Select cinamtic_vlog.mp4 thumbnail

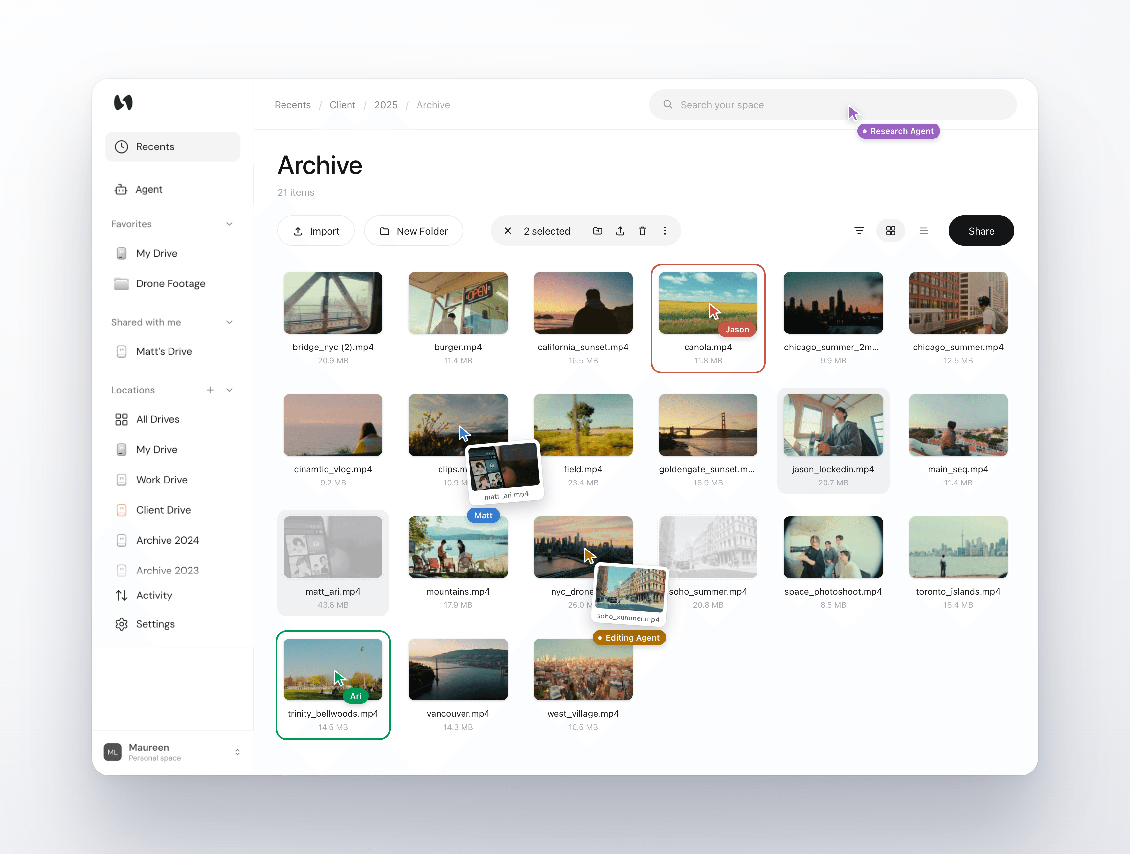click(x=333, y=425)
